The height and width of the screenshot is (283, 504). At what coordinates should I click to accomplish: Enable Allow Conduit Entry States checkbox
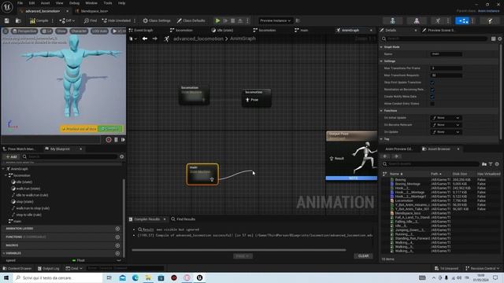click(x=432, y=104)
